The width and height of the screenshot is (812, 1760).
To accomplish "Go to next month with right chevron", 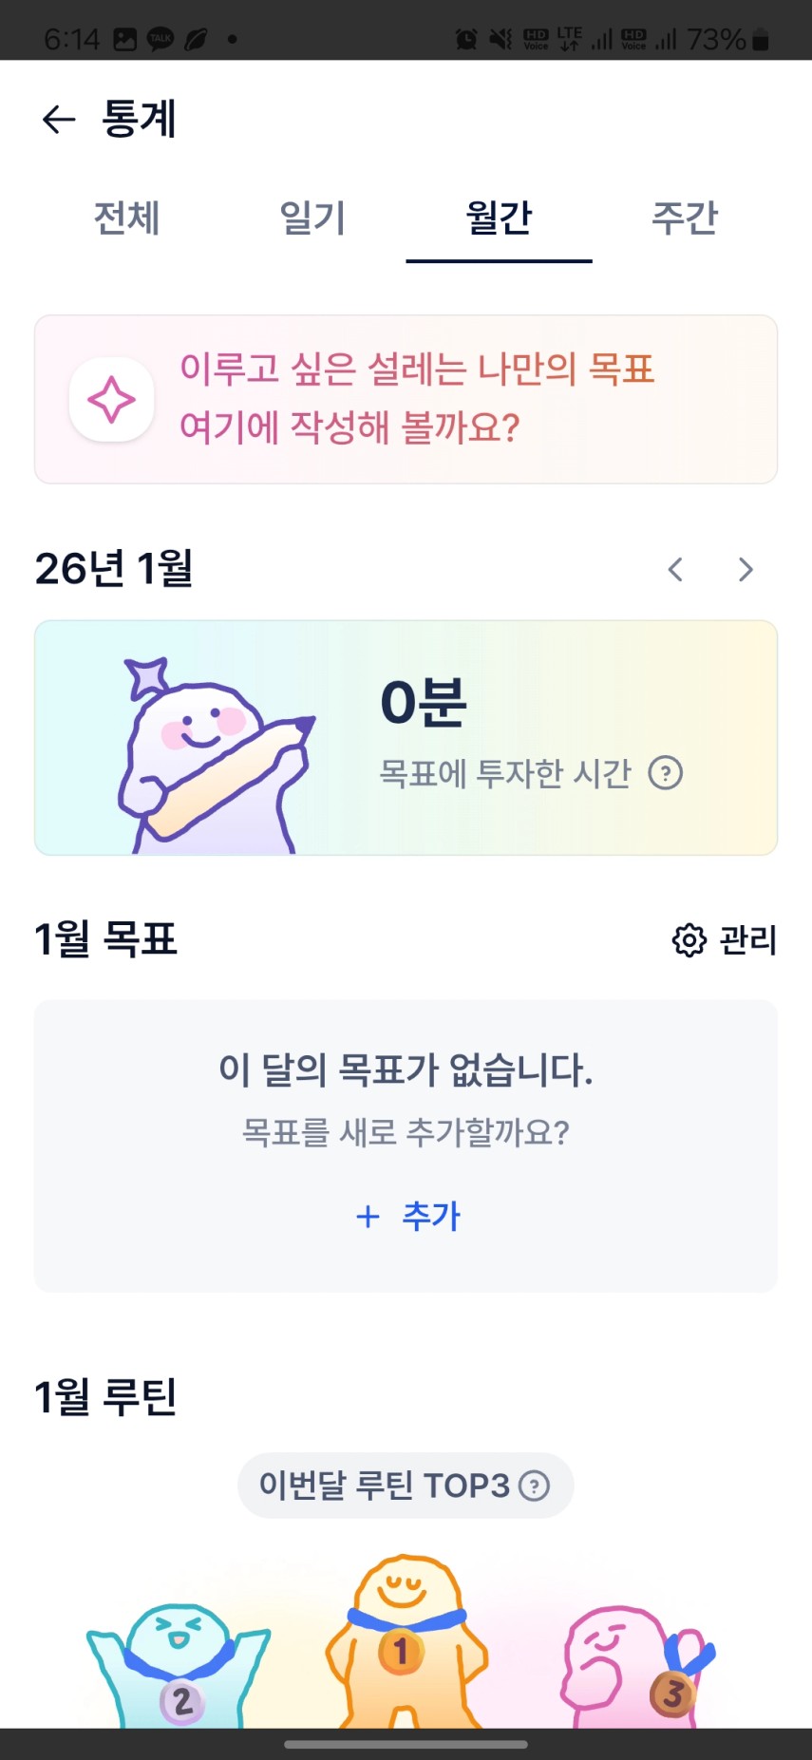I will 746,570.
